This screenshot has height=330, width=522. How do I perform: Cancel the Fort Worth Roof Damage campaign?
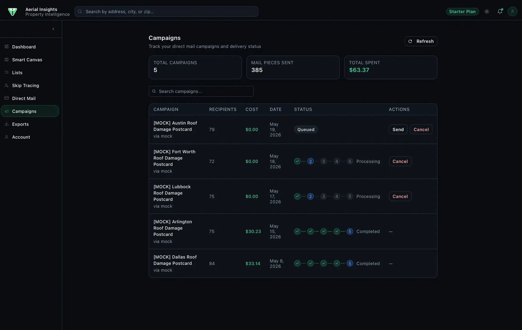(x=400, y=161)
